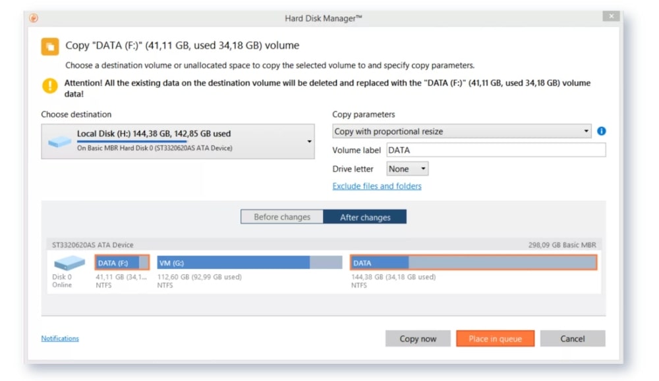Open the Exclude files and folders link
Image resolution: width=659 pixels, height=381 pixels.
[x=377, y=186]
